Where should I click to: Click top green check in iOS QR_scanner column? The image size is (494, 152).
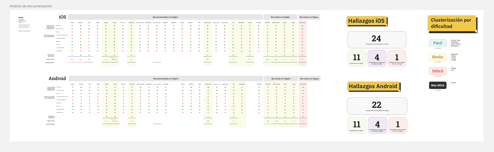pos(302,26)
